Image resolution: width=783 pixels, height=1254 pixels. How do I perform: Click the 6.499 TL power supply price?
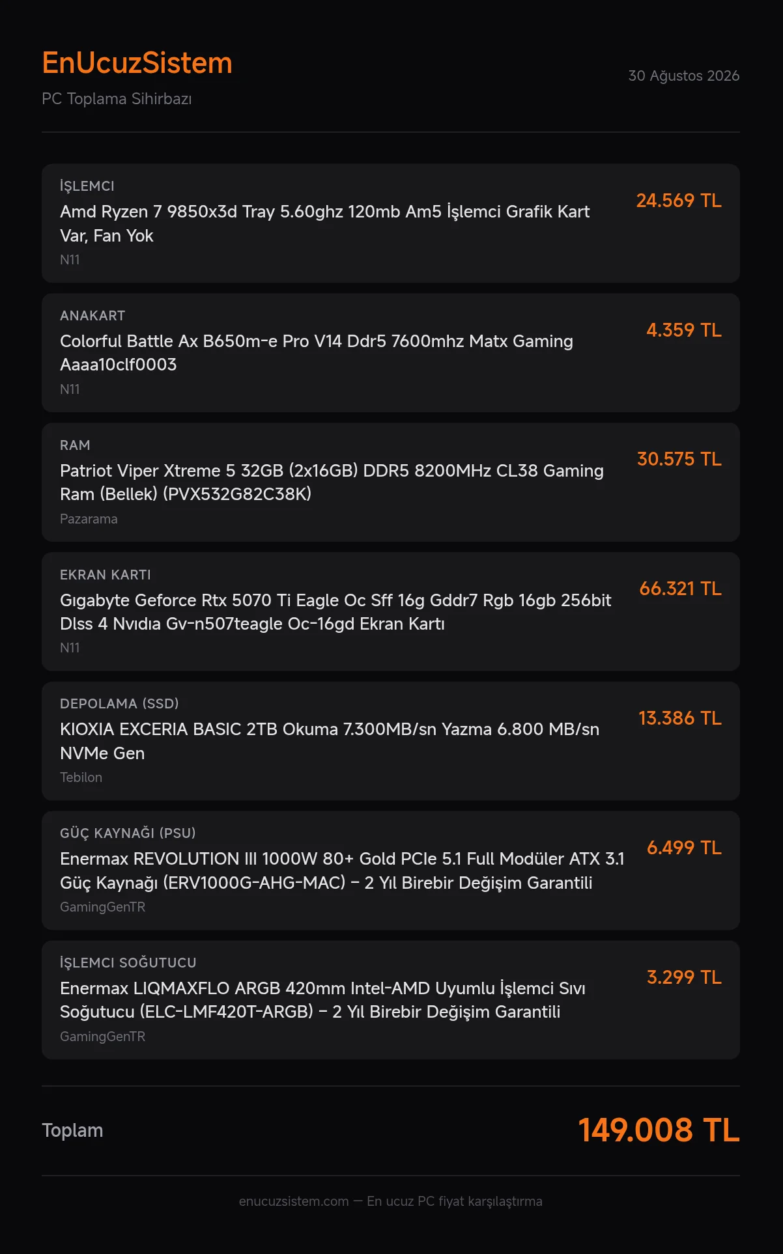point(684,848)
